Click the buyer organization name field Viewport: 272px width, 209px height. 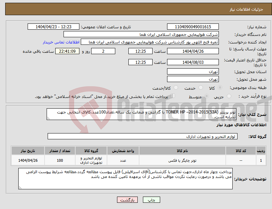pos(141,34)
